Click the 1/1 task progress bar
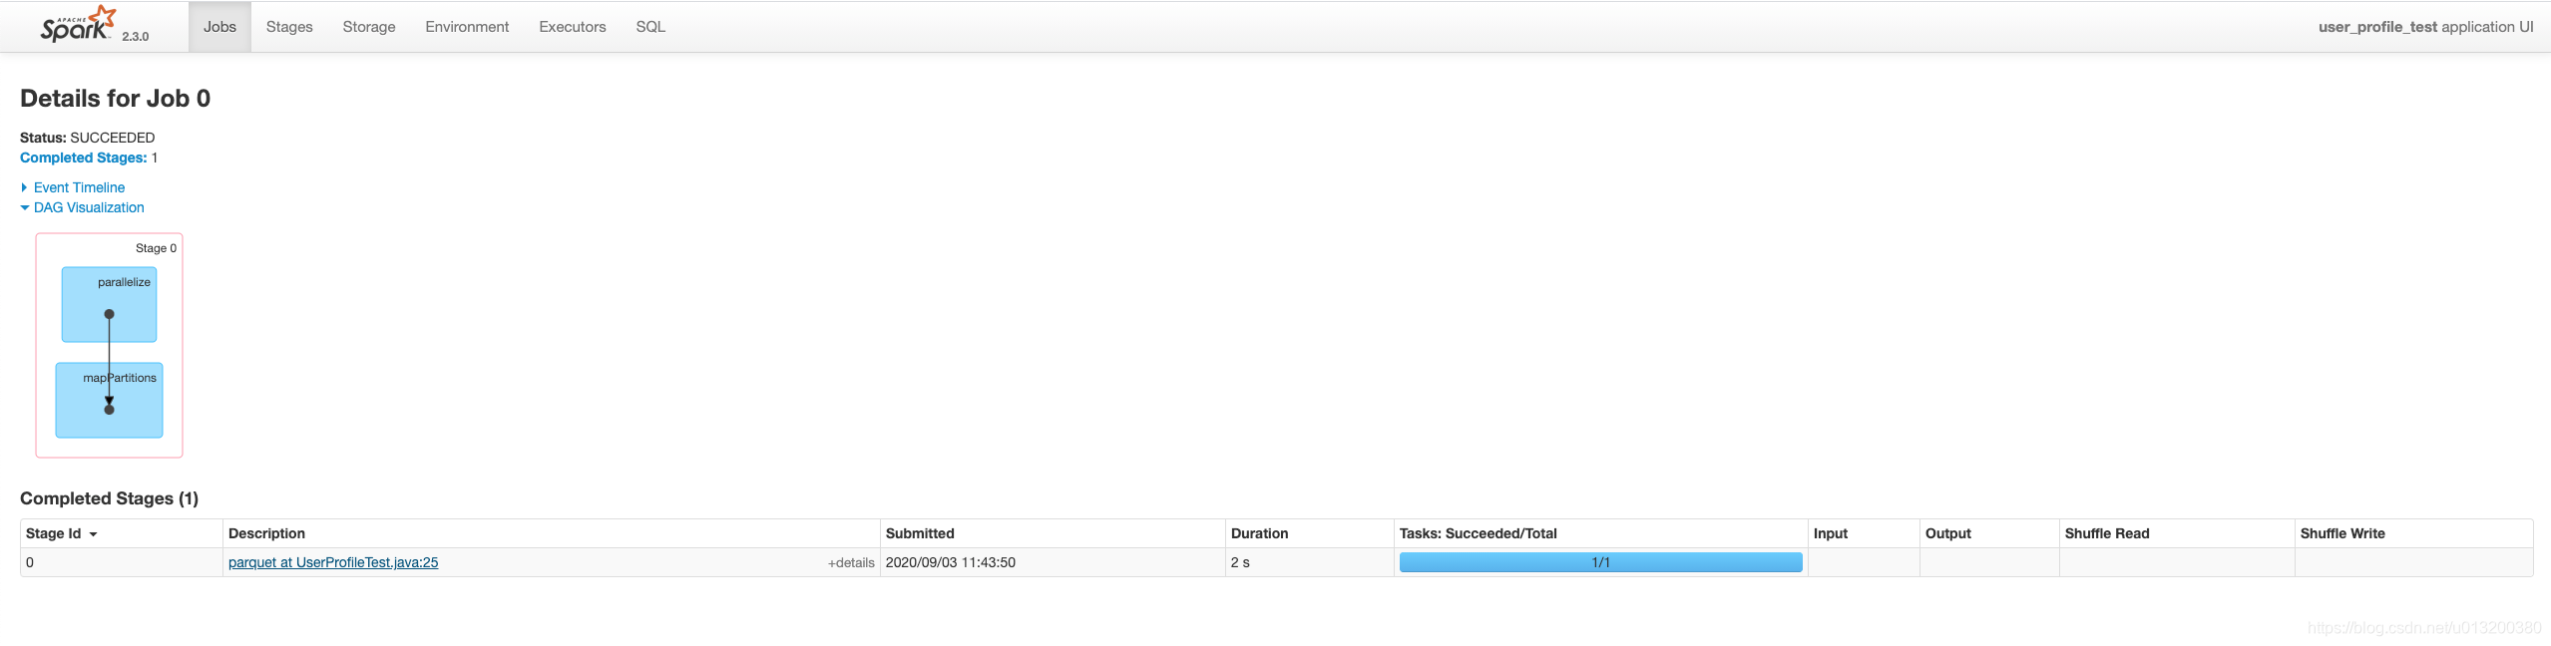The width and height of the screenshot is (2551, 646). click(x=1600, y=562)
